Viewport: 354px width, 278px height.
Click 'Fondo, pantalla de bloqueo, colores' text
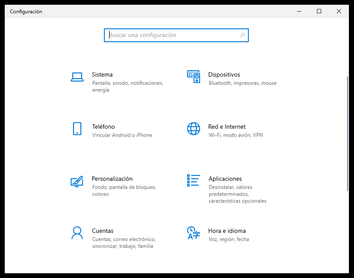[x=124, y=191]
